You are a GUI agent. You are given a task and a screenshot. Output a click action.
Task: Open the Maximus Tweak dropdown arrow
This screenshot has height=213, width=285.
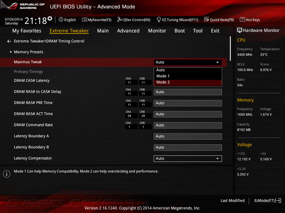pyautogui.click(x=217, y=62)
